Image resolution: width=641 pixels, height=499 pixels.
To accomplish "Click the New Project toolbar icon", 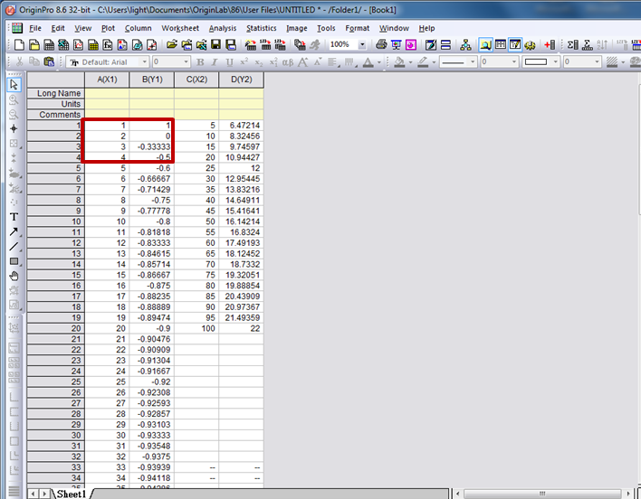I will coord(19,44).
